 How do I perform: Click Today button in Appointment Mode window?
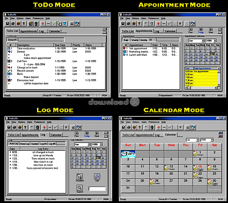[201, 31]
